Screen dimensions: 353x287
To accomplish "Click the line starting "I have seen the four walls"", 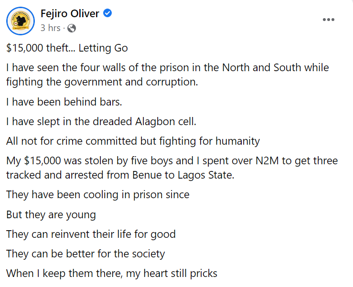I will (167, 67).
